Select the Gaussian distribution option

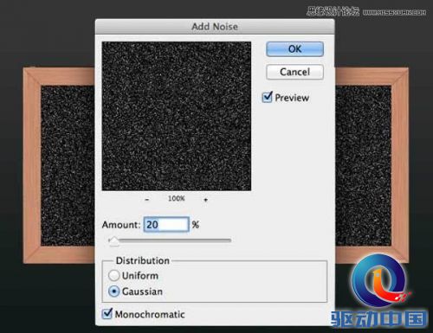pos(113,291)
